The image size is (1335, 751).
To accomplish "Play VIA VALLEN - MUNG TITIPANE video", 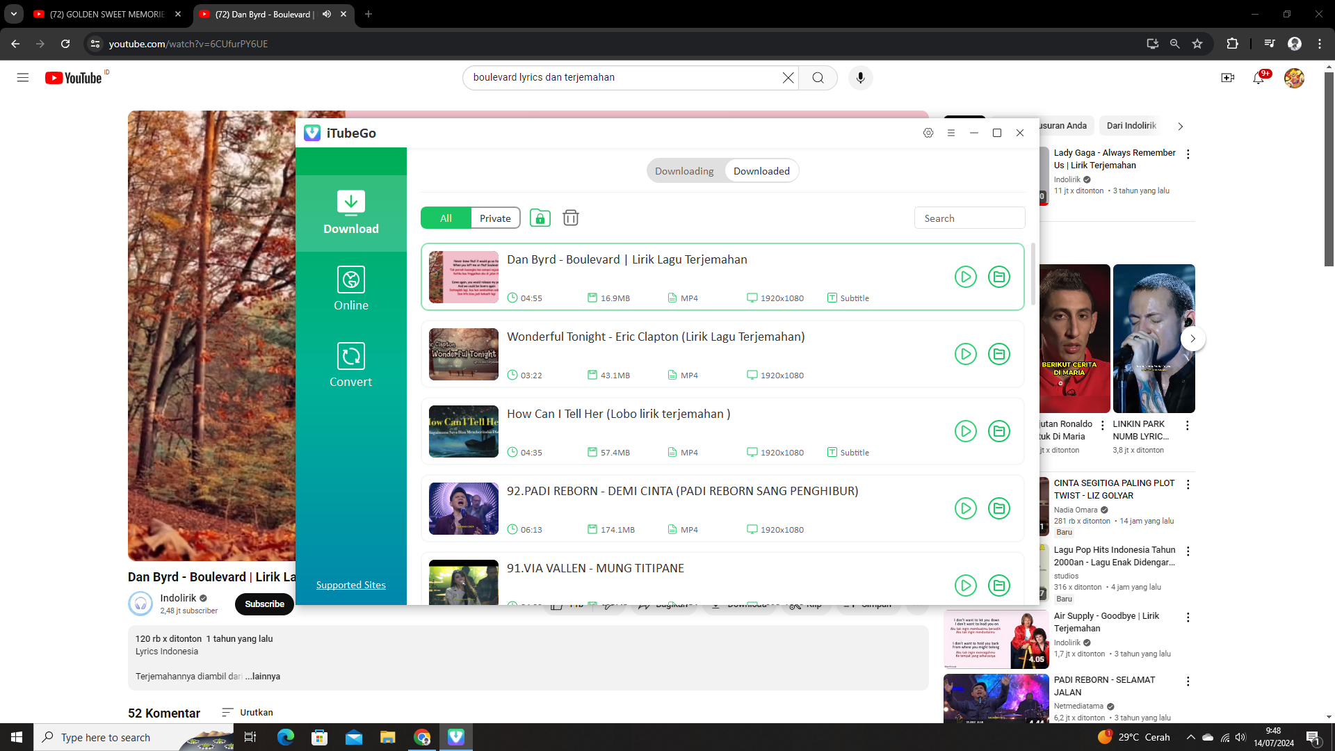I will (x=966, y=586).
